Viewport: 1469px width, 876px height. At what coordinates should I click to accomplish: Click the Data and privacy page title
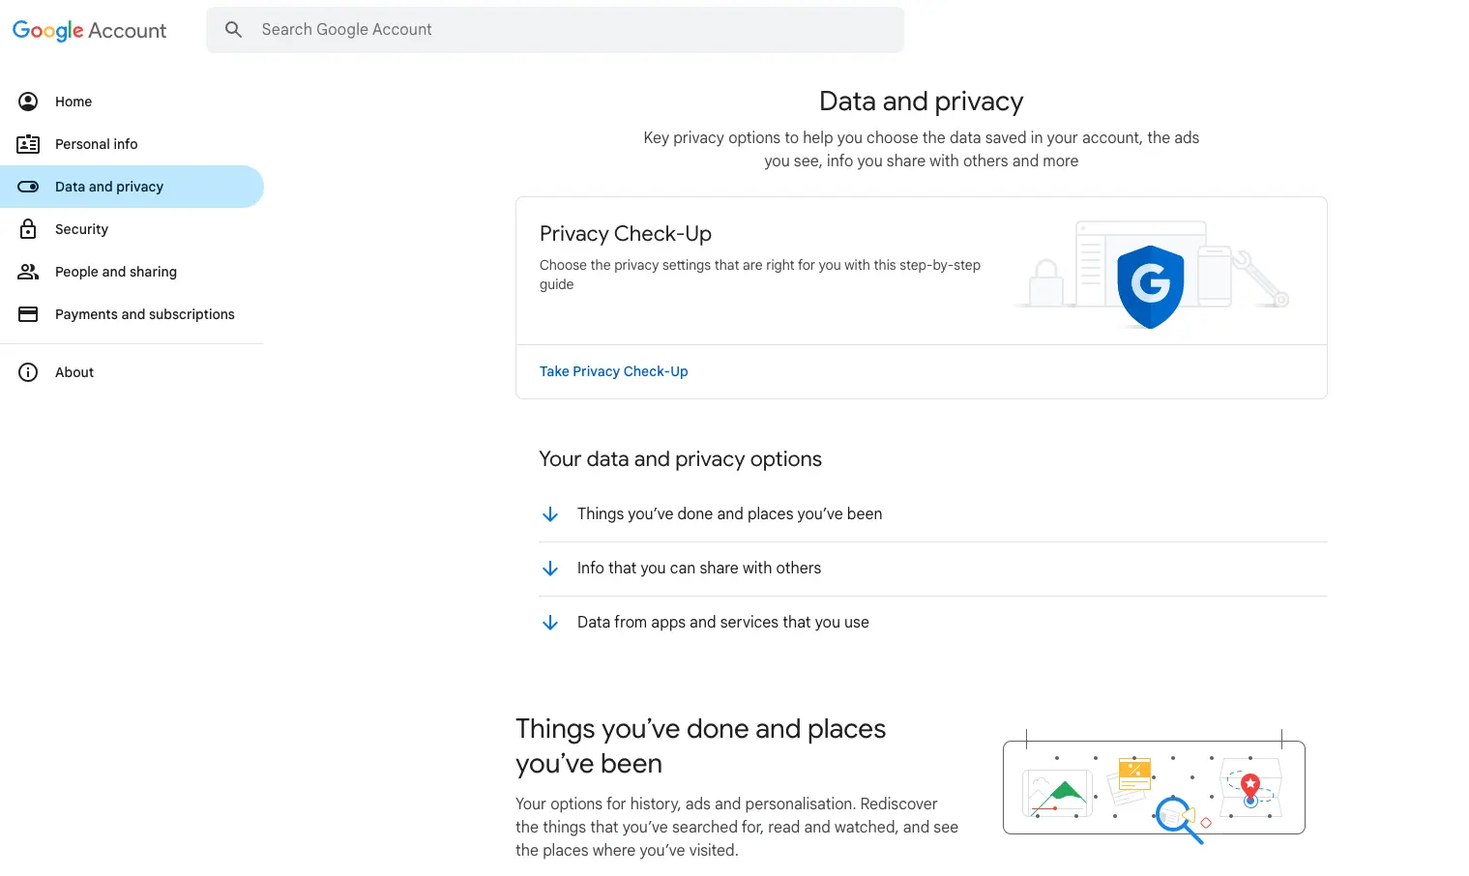[921, 102]
